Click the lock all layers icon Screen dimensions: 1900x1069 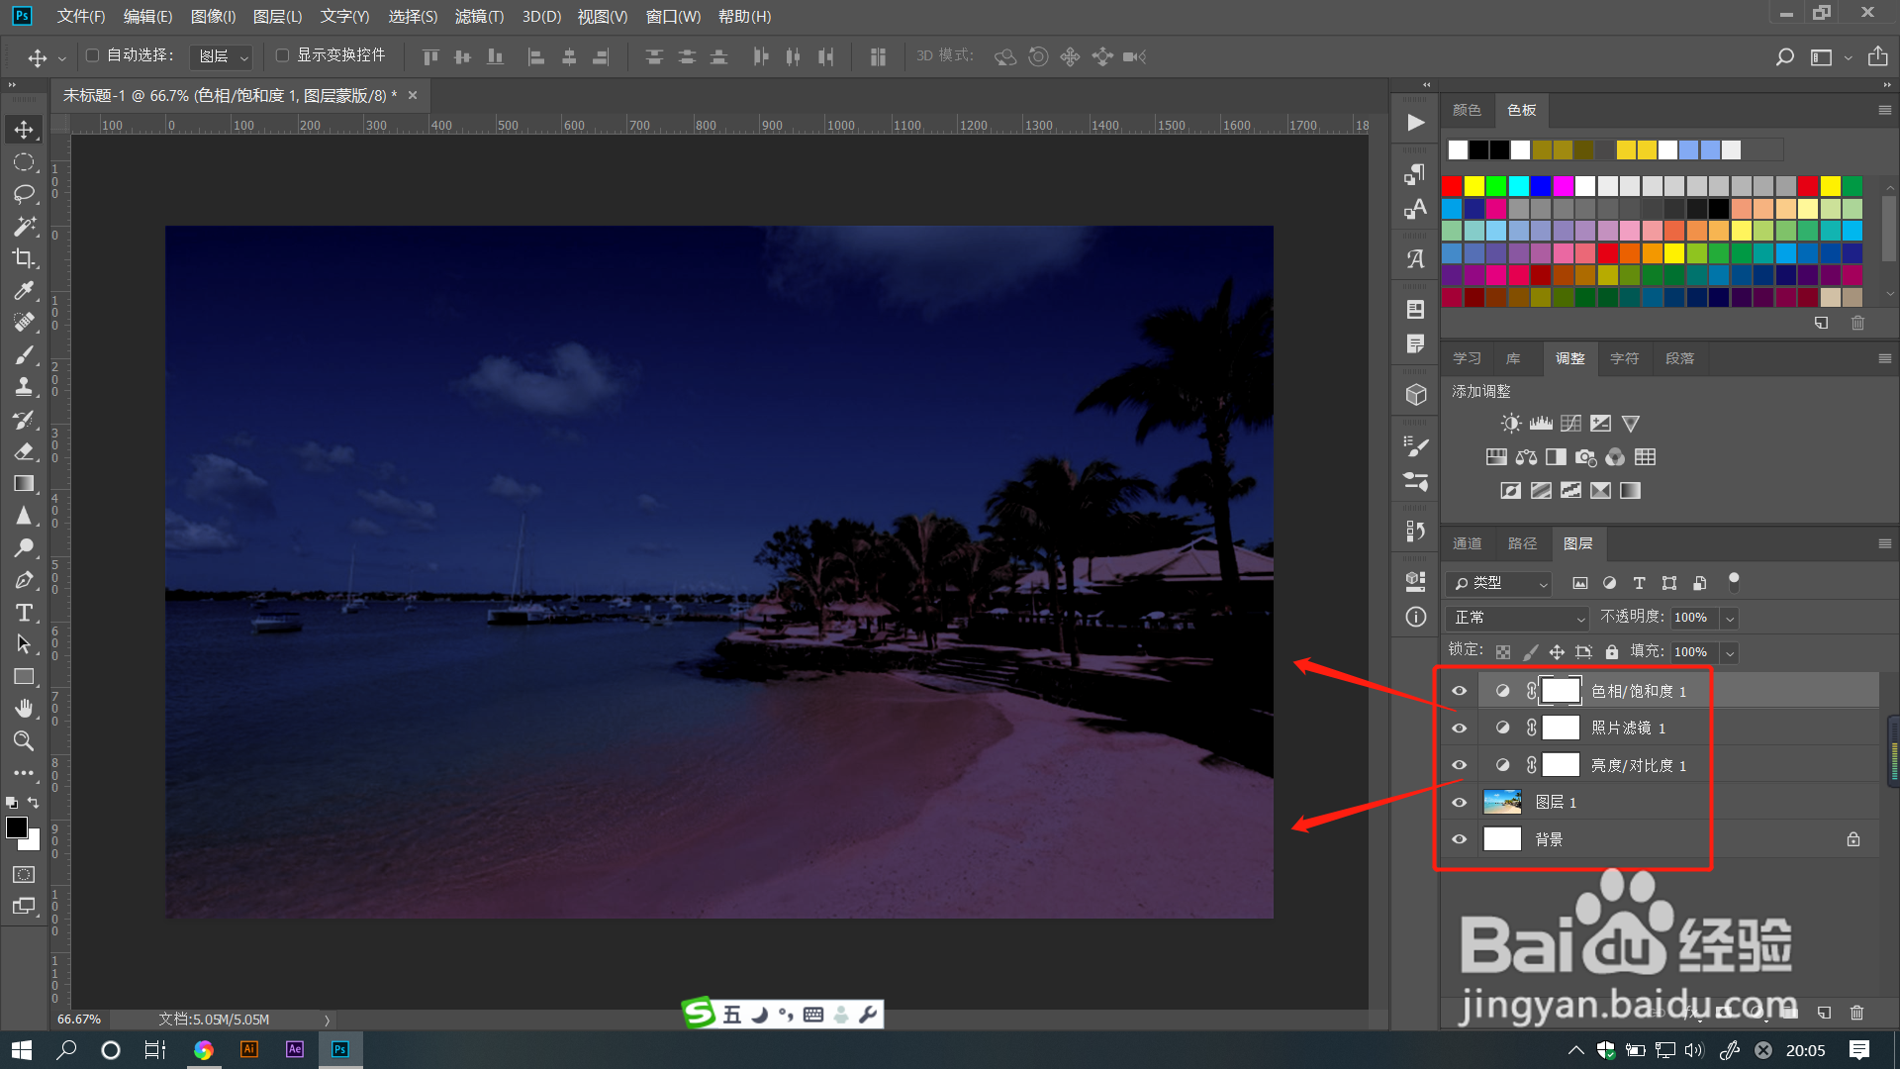1611,651
